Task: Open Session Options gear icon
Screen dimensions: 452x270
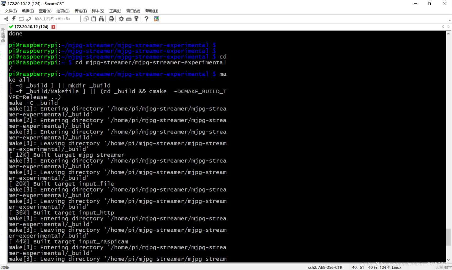Action: (121, 19)
